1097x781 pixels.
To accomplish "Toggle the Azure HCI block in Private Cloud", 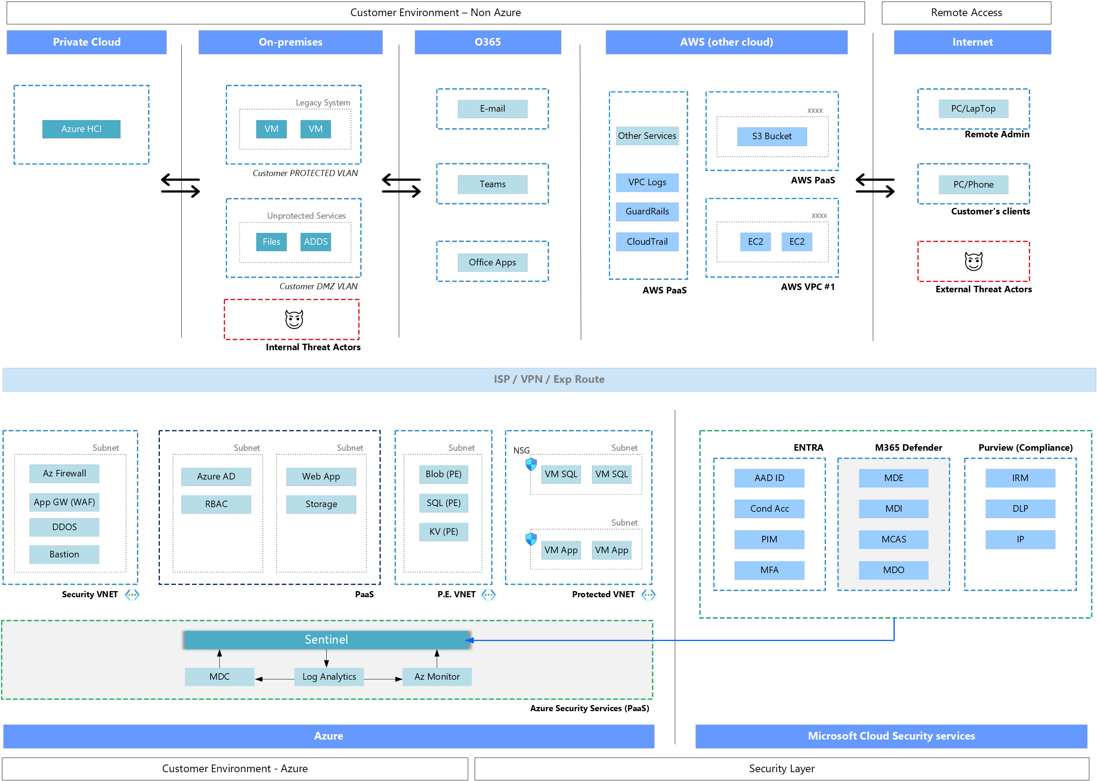I will [x=81, y=129].
